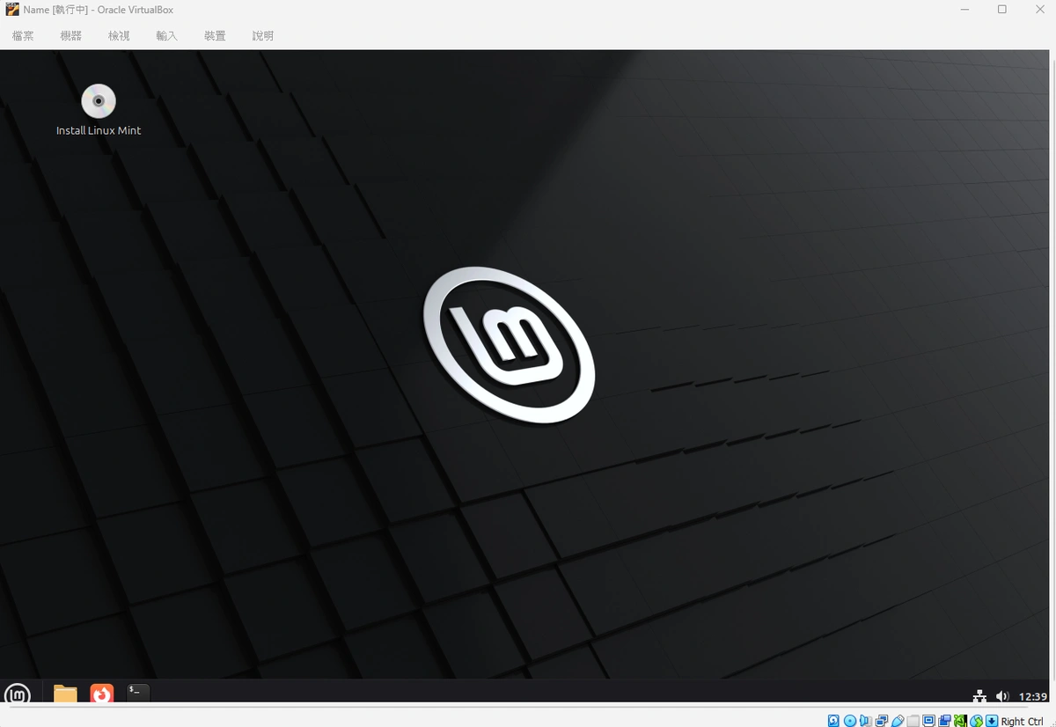The image size is (1056, 727).
Task: Open the 機器 (Machine) menu
Action: [71, 36]
